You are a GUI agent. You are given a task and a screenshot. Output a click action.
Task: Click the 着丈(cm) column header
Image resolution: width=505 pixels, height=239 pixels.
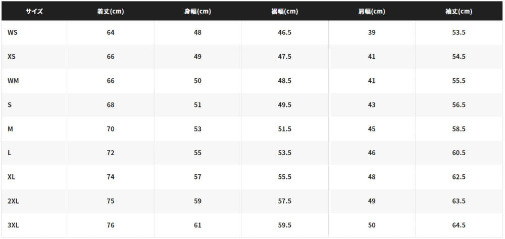111,11
